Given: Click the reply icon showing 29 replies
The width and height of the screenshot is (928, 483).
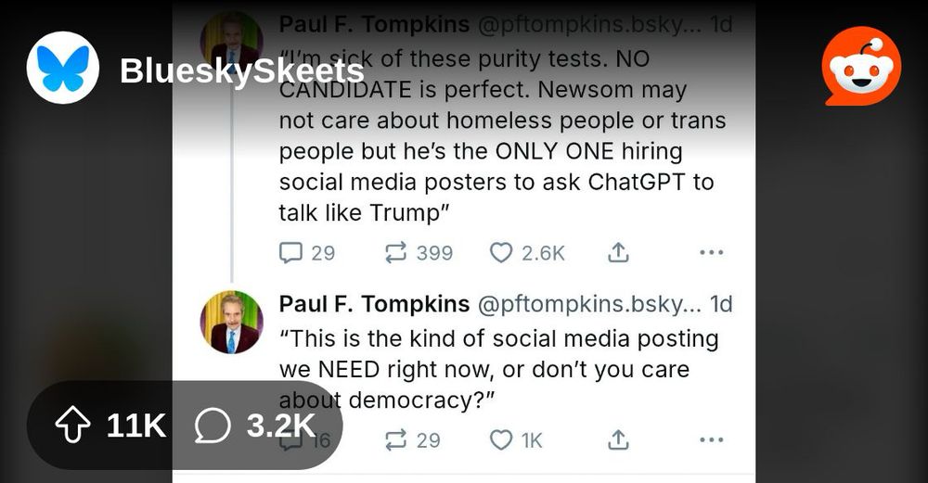Looking at the screenshot, I should [291, 252].
